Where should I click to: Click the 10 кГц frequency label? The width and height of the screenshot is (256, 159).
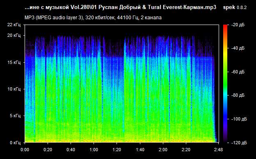14,89
